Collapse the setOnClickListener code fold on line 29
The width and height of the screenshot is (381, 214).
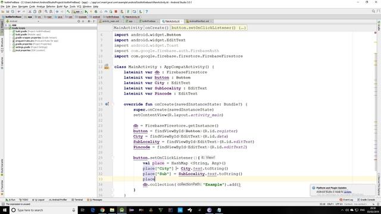pos(113,158)
